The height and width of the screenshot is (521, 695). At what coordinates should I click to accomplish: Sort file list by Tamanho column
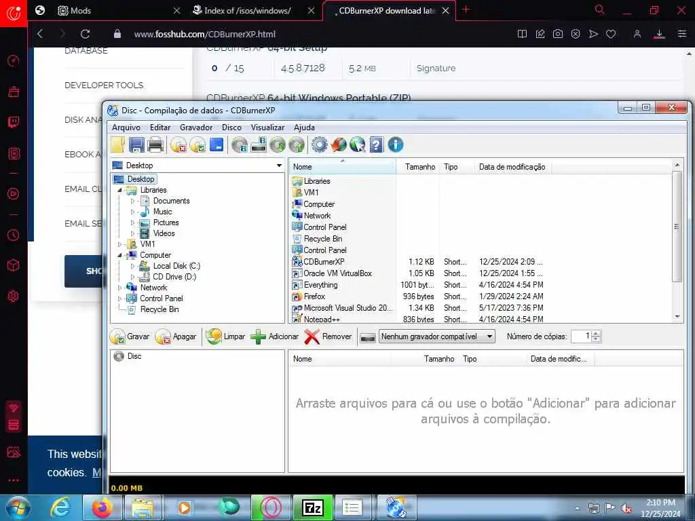pyautogui.click(x=419, y=167)
